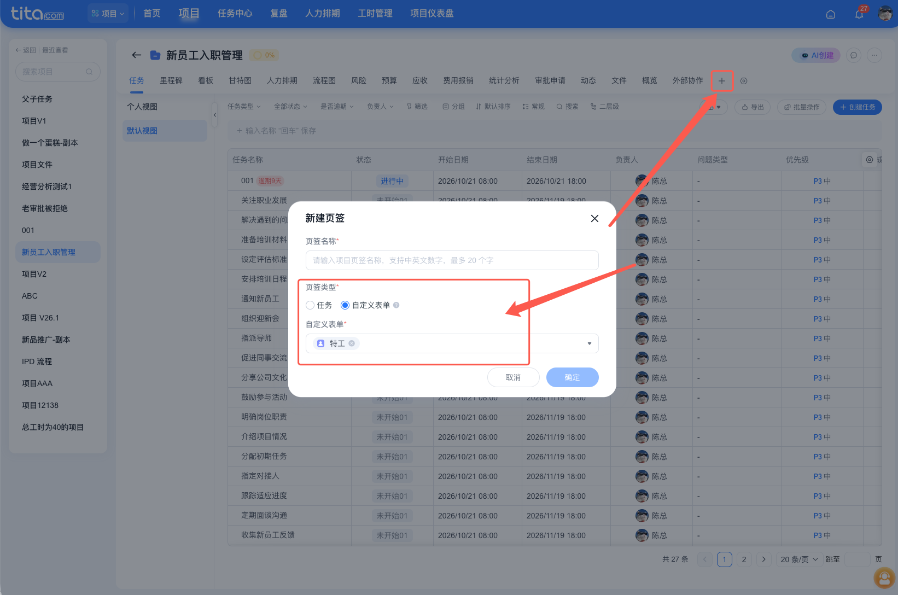Close the 新建页签 dialog
Viewport: 898px width, 595px height.
pyautogui.click(x=594, y=218)
